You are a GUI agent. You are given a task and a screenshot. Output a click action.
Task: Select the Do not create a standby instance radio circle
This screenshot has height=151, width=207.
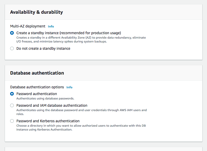pyautogui.click(x=12, y=48)
